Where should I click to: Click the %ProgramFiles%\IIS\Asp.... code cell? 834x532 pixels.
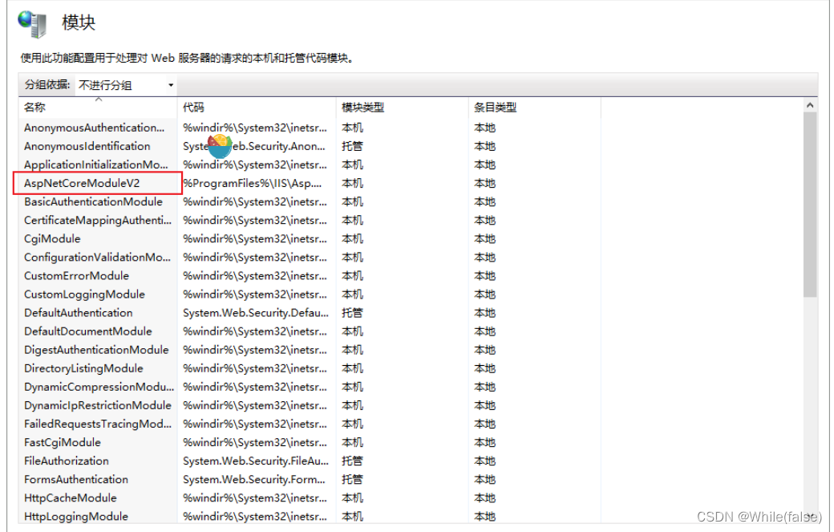click(252, 184)
